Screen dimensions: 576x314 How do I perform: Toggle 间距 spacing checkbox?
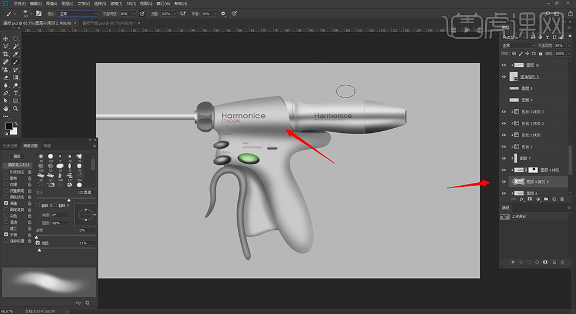pyautogui.click(x=38, y=243)
